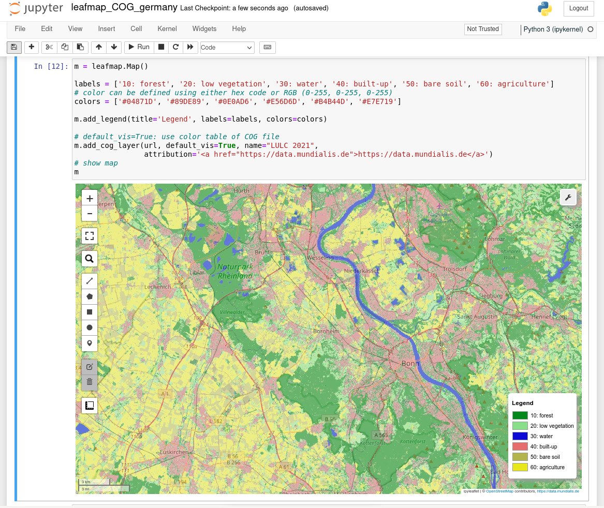
Task: Insert a new cell below with plus icon
Action: pos(32,47)
